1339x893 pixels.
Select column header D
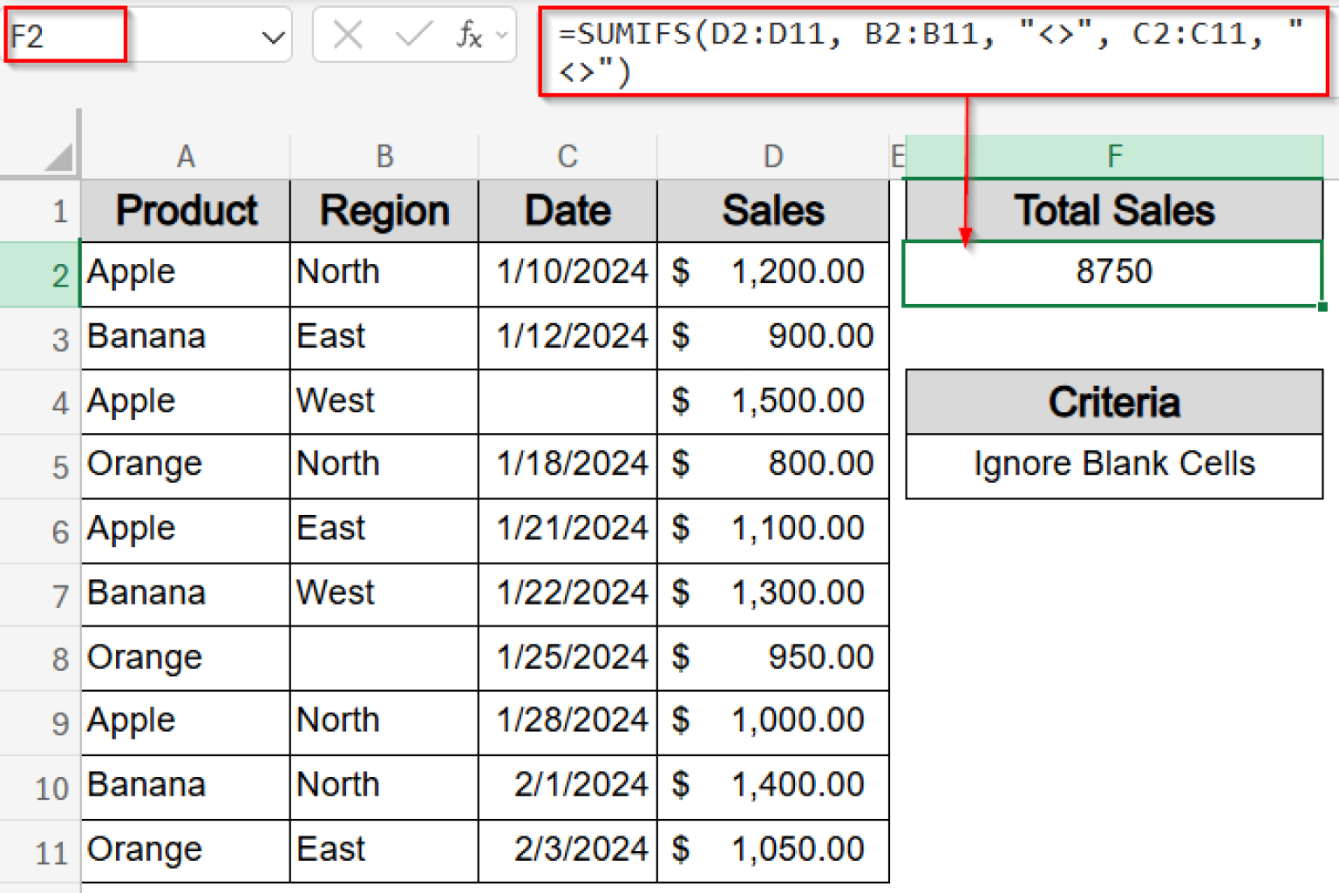(772, 157)
